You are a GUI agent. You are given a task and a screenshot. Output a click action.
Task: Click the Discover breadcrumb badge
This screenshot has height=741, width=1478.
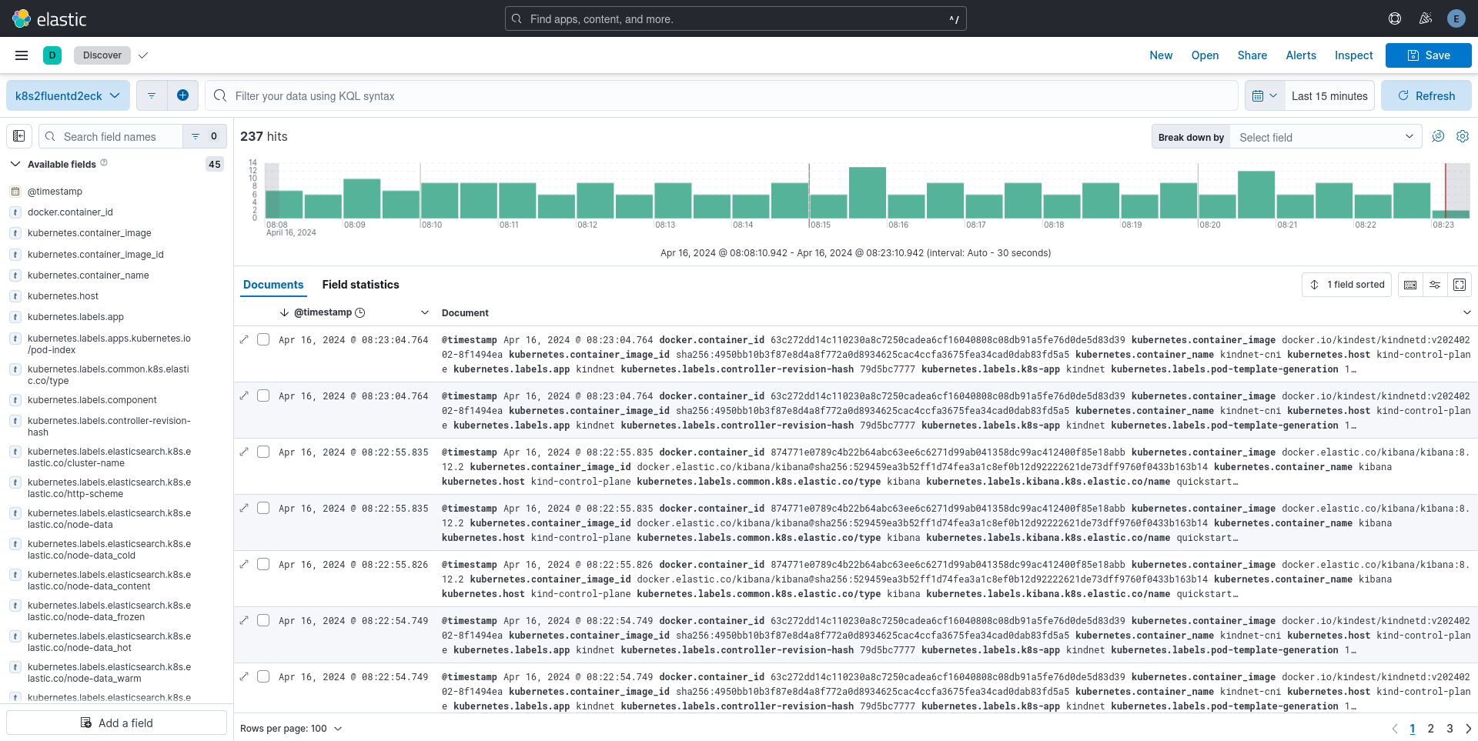[102, 55]
